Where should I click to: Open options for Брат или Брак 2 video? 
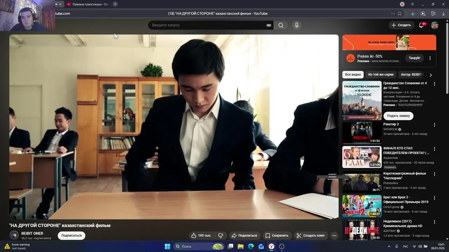(434, 198)
